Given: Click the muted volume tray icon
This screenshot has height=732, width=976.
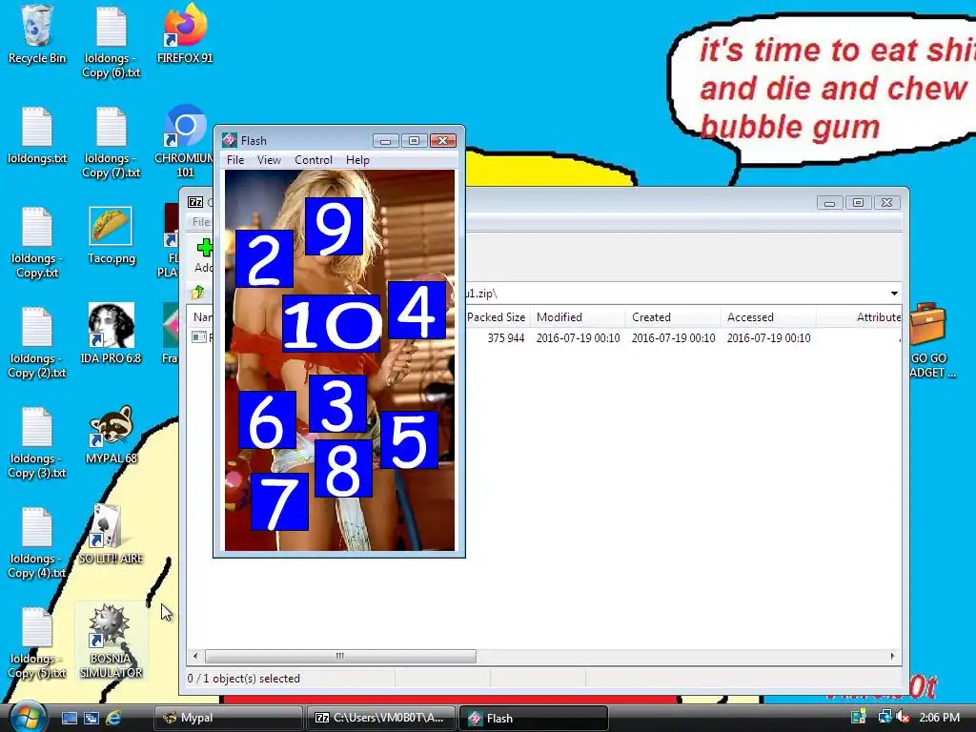Looking at the screenshot, I should click(902, 717).
